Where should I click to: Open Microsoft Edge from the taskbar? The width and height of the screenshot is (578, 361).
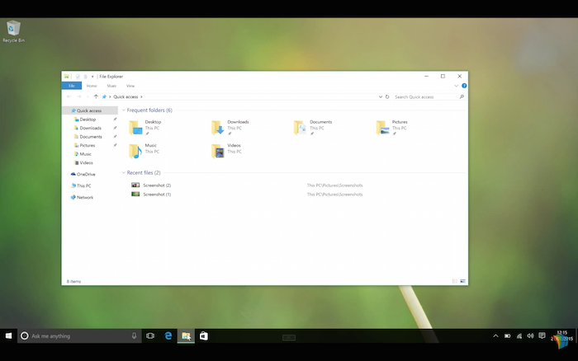(168, 336)
